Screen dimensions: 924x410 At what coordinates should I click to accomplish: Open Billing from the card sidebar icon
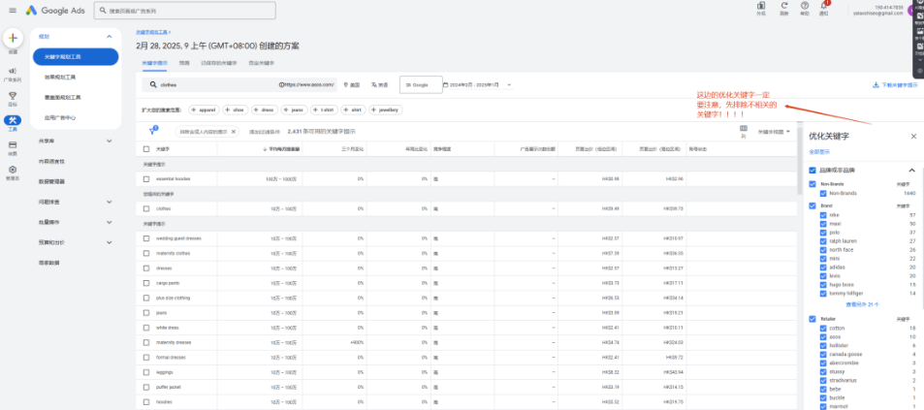tap(12, 145)
